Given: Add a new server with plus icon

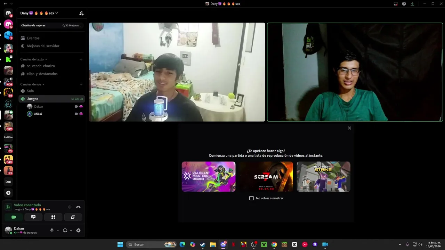Looking at the screenshot, I should pos(8,193).
